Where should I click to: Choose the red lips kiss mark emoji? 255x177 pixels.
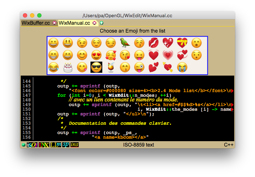[153, 43]
